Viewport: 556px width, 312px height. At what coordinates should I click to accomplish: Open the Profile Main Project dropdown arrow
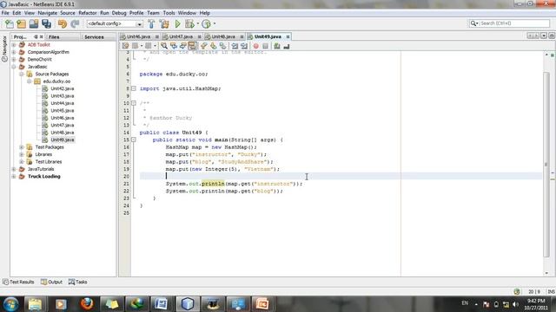[x=215, y=23]
